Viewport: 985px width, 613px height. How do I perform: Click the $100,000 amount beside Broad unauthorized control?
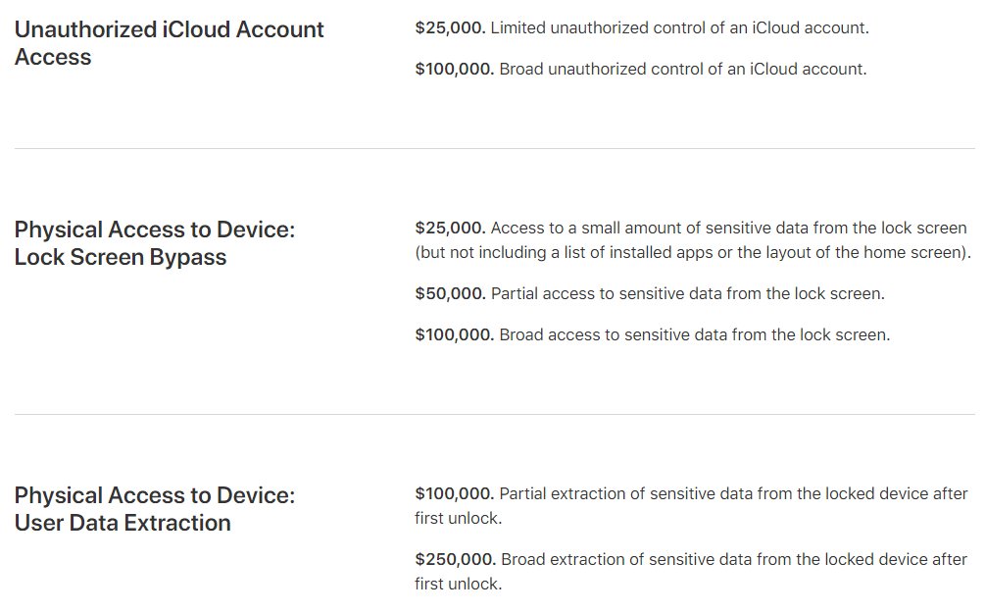click(454, 70)
